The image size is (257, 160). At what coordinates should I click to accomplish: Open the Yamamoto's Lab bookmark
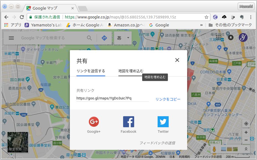pyautogui.click(x=43, y=25)
